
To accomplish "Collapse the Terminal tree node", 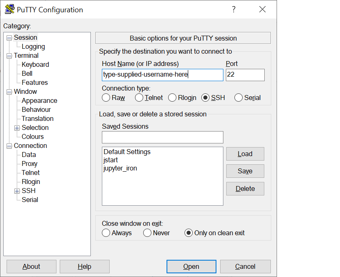I will (9, 56).
